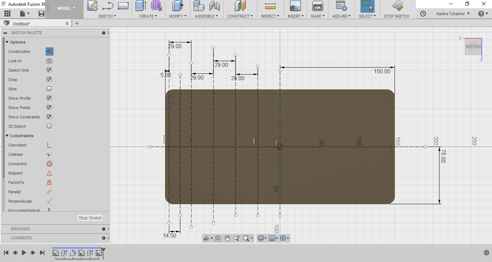
Task: Open the INSPECT menu
Action: [270, 16]
